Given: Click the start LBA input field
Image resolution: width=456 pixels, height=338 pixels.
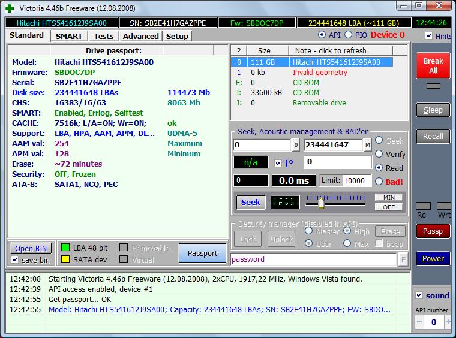Looking at the screenshot, I should point(262,144).
